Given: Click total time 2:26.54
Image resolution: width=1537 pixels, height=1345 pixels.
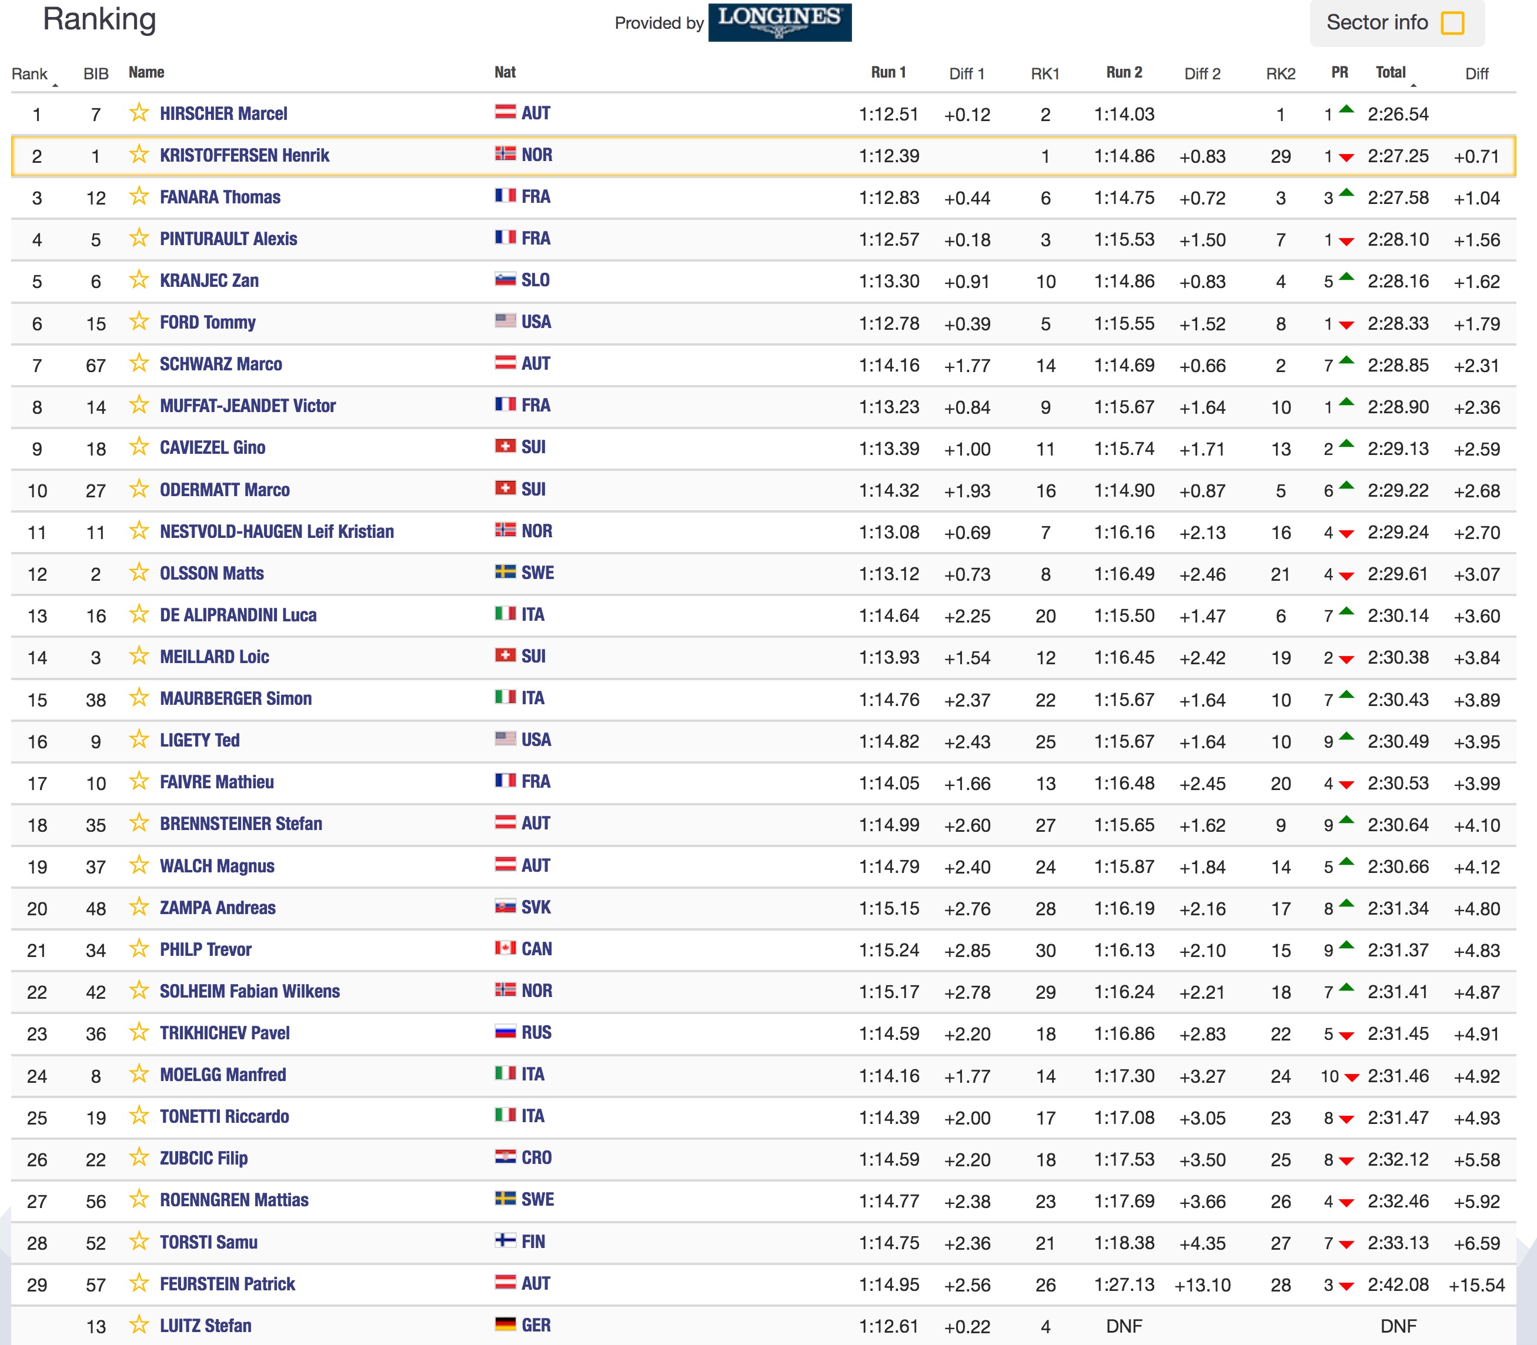Looking at the screenshot, I should coord(1397,114).
